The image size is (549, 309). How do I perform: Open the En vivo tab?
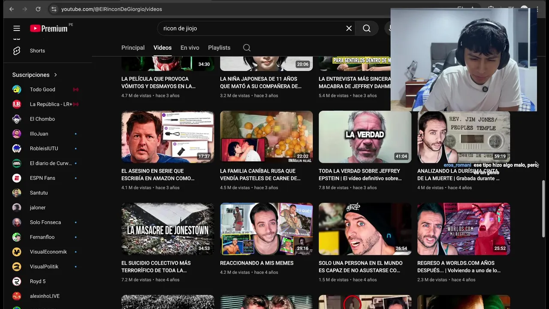[x=190, y=48]
